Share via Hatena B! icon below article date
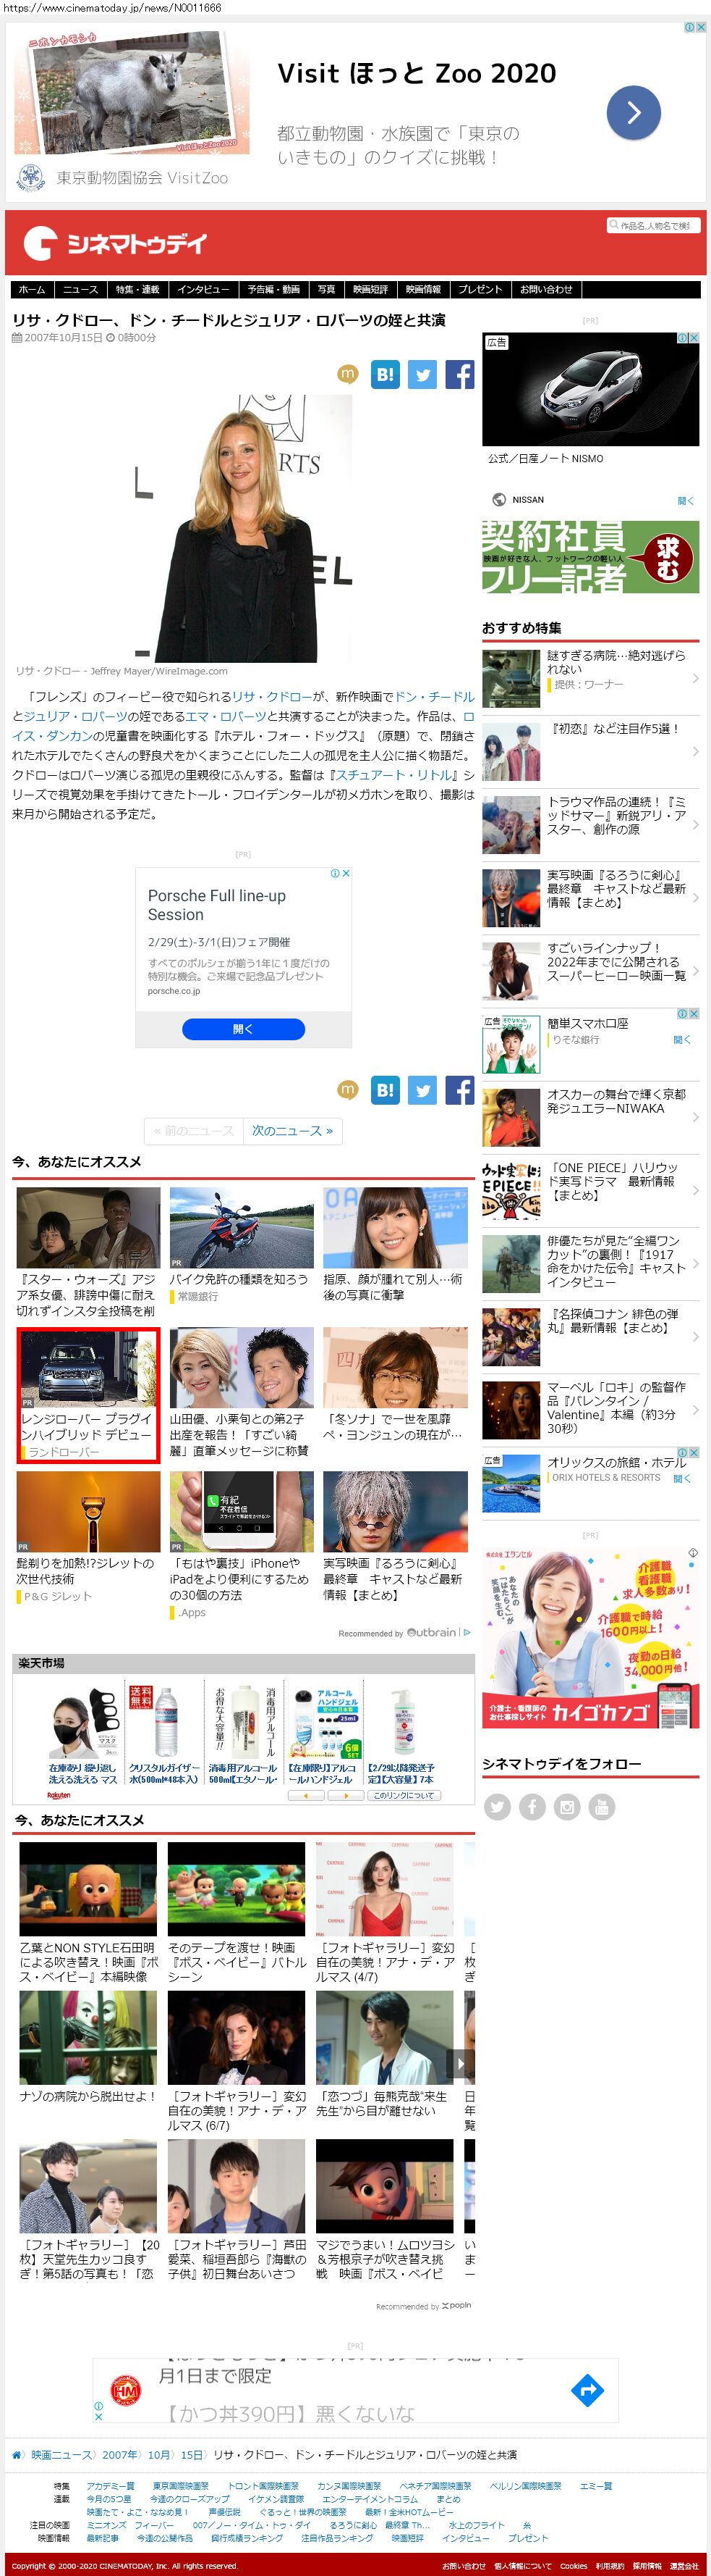This screenshot has width=711, height=2576. click(x=385, y=374)
